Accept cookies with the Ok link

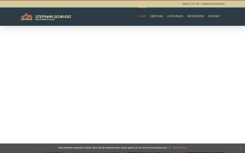pyautogui.click(x=170, y=148)
